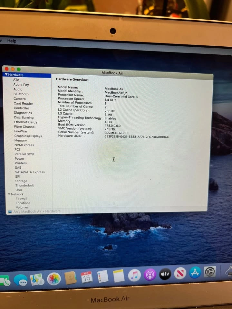Select Card Reader in the sidebar

point(23,103)
